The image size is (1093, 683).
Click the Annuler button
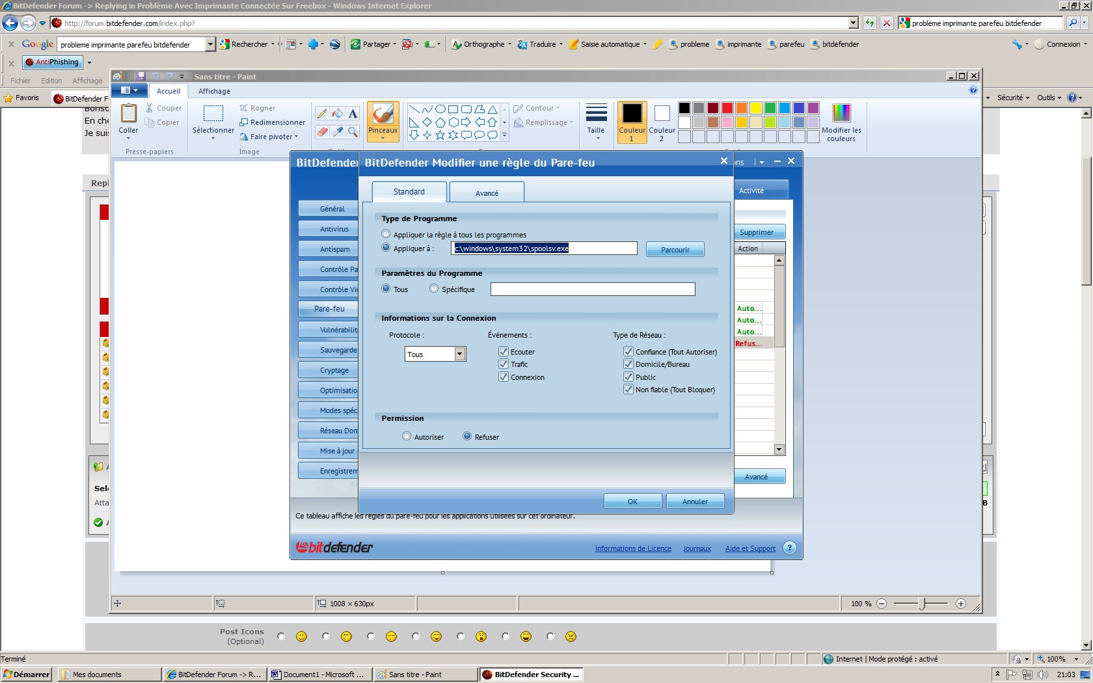coord(695,501)
